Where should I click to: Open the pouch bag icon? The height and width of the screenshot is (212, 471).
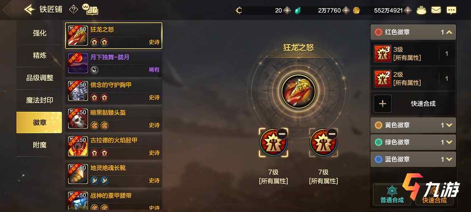click(421, 10)
